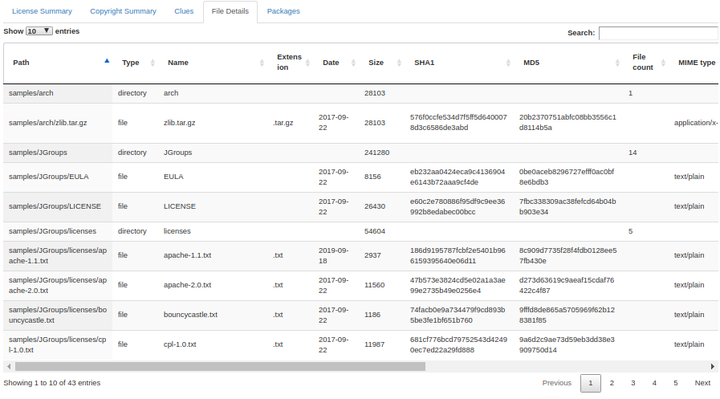The image size is (720, 399).
Task: Click the Next pagination button
Action: (702, 383)
